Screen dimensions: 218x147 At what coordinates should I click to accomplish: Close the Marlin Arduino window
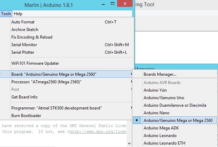[x=125, y=3]
